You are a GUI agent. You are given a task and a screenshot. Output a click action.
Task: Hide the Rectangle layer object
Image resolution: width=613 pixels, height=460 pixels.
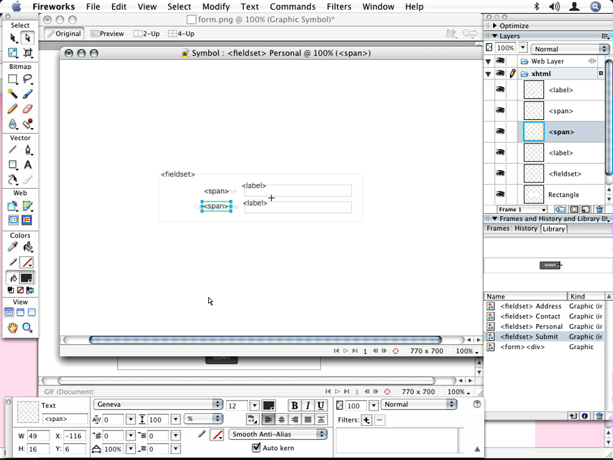coord(500,194)
